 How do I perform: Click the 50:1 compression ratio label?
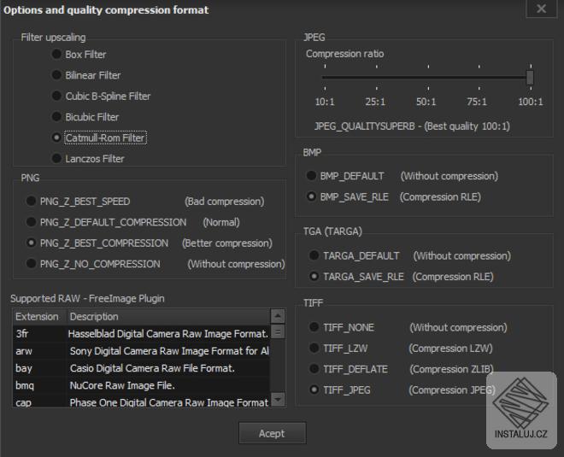(x=426, y=102)
